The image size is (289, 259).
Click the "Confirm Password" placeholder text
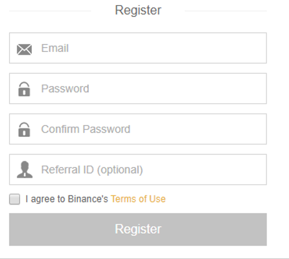(86, 129)
